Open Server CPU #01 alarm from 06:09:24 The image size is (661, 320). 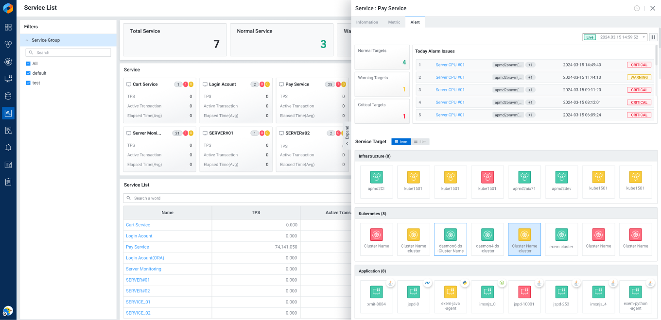450,115
